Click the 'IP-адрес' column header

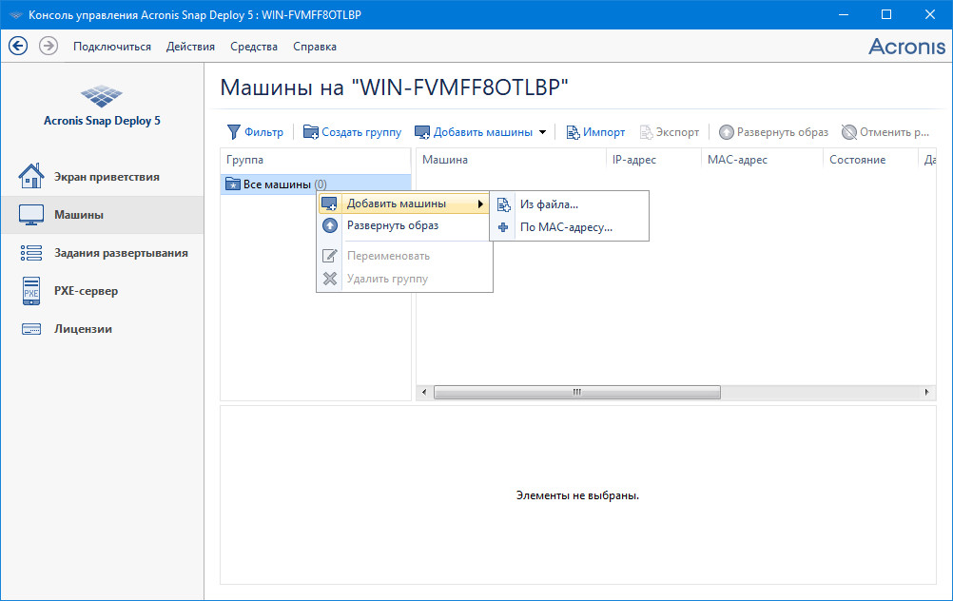[633, 160]
